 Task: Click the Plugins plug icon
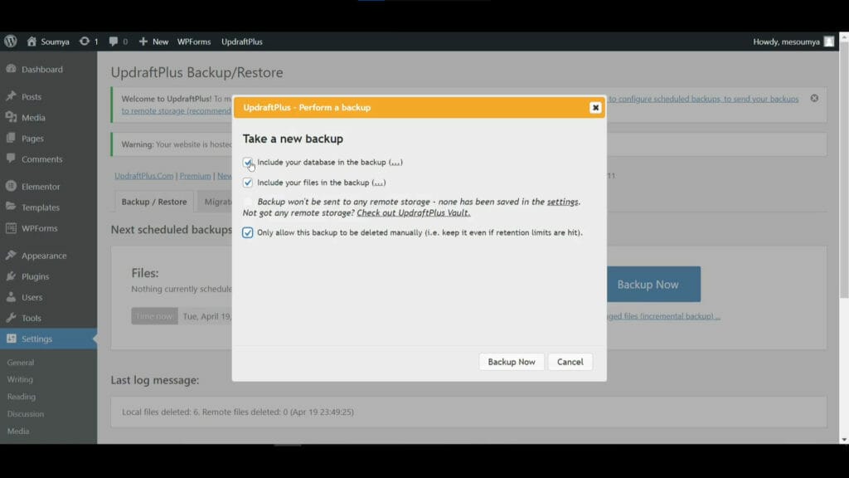11,276
